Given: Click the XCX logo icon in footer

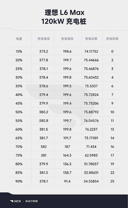Looking at the screenshot, I should coord(15,201).
